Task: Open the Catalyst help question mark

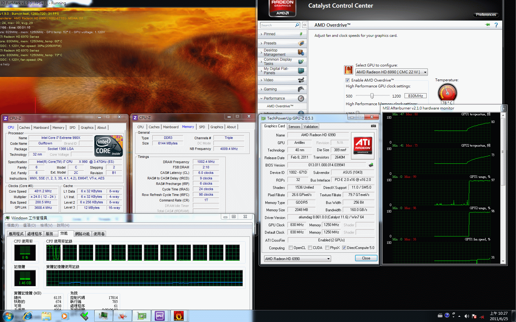Action: tap(496, 25)
